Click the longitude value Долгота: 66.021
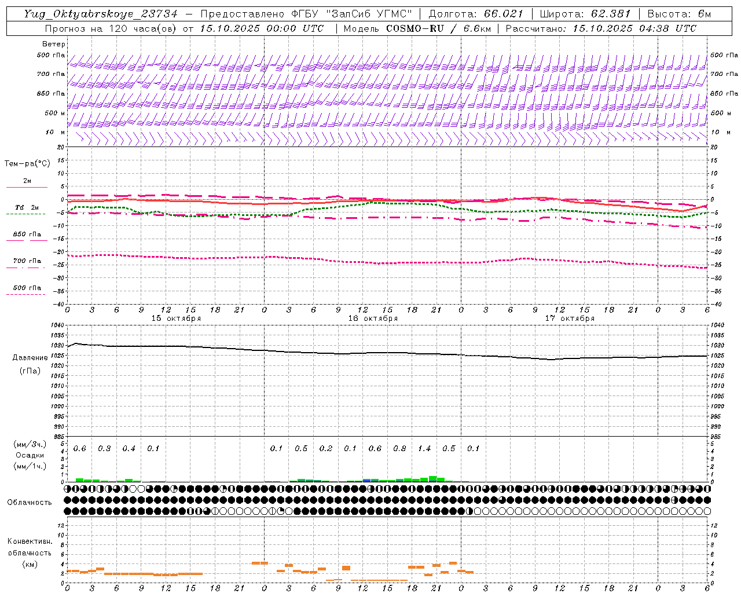 pyautogui.click(x=476, y=14)
